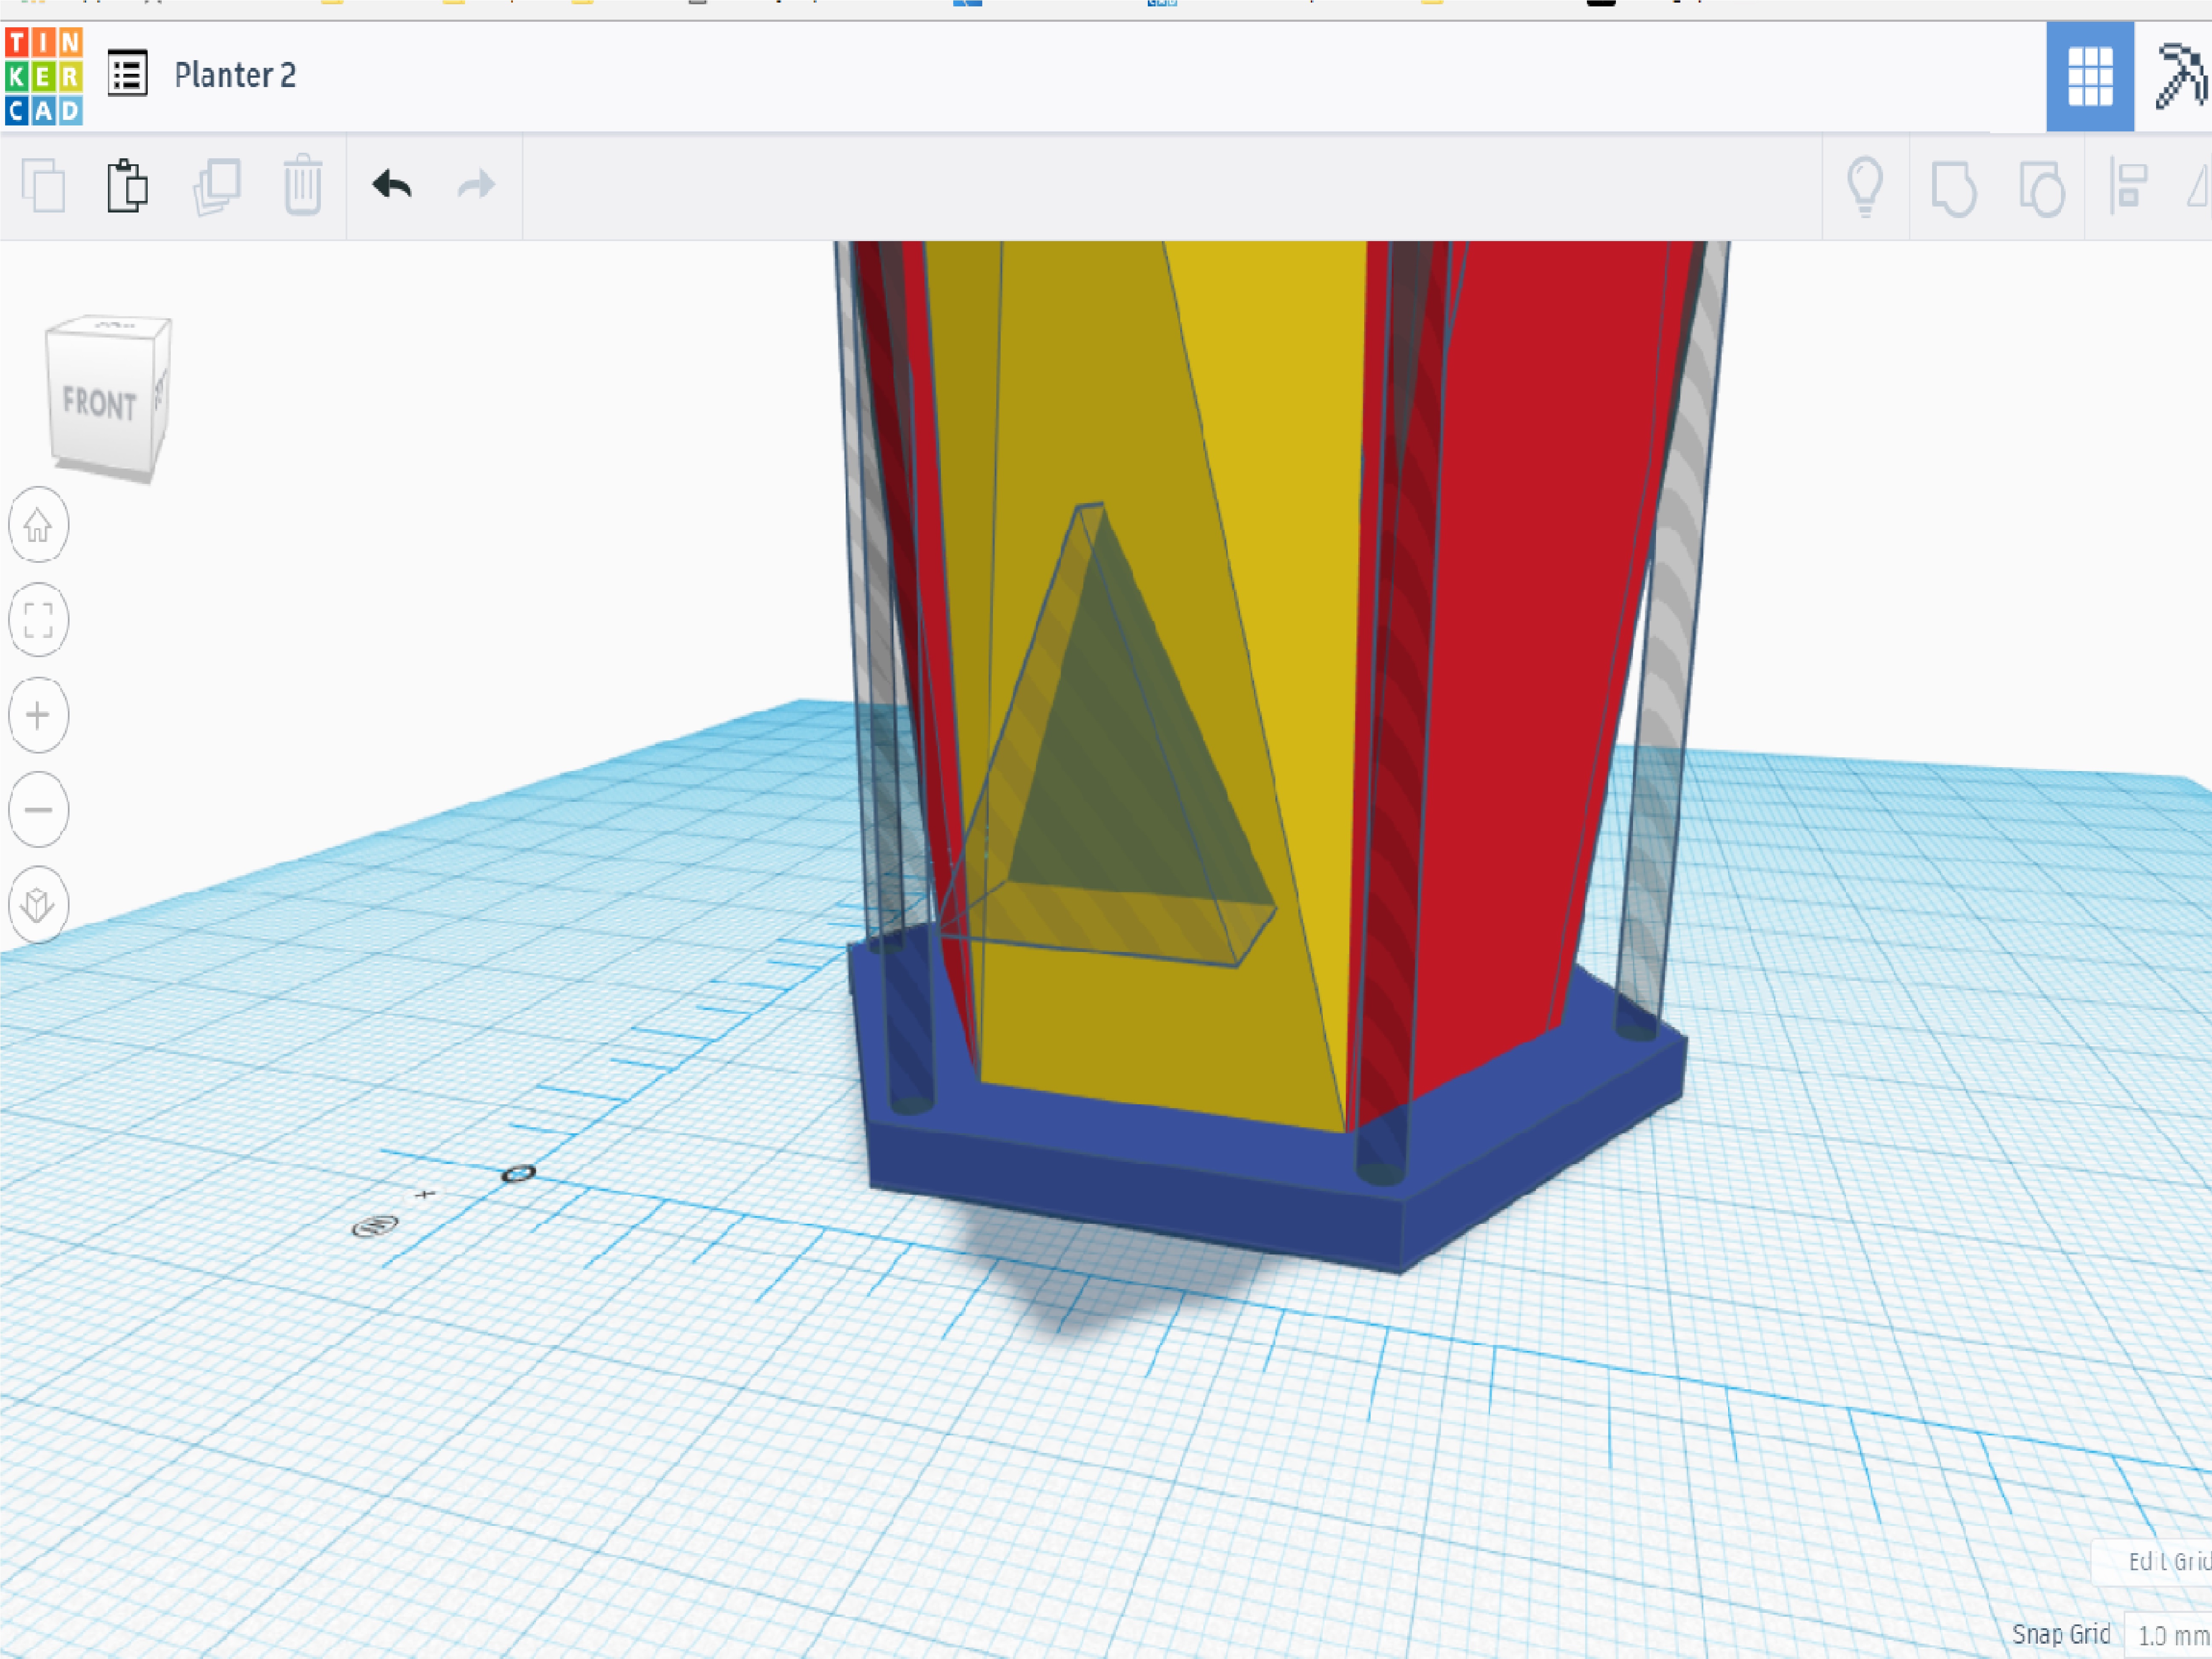Click the Paste tool
2212x1659 pixels.
coord(127,186)
